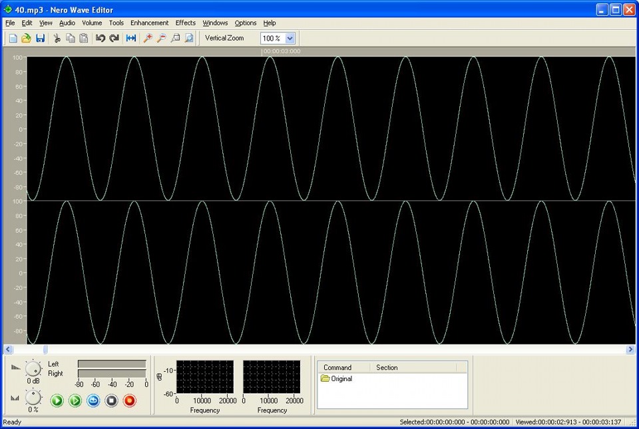Screen dimensions: 639x429
Task: Click the New file icon
Action: tap(13, 39)
